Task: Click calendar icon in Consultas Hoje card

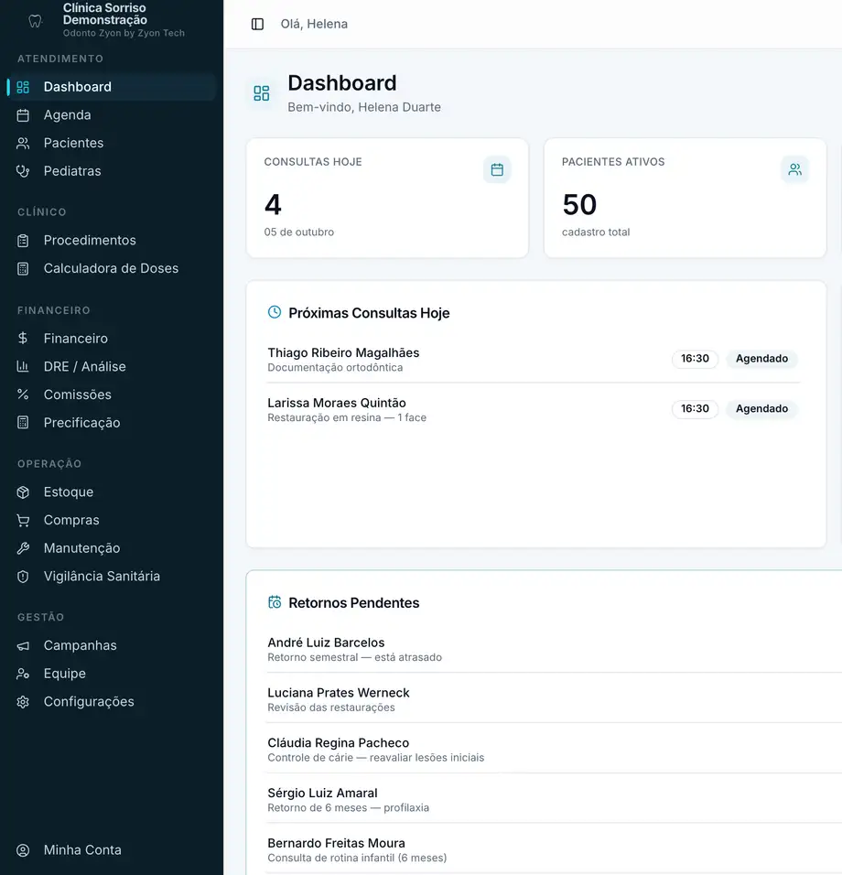Action: (x=497, y=169)
